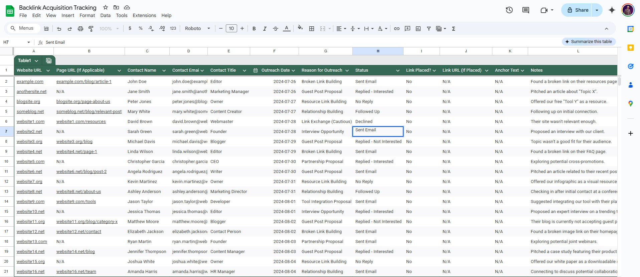Screen dimensions: 640x277
Task: Toggle bold formatting
Action: [254, 29]
